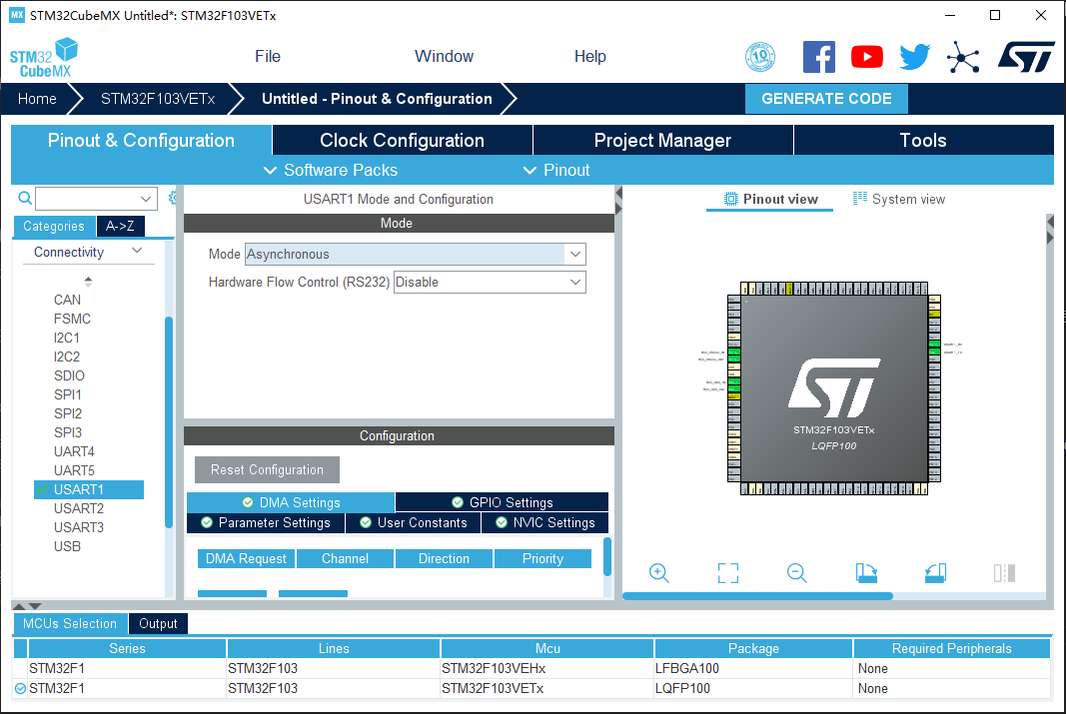
Task: Click STM32F103VETx in the breadcrumb
Action: click(x=158, y=99)
